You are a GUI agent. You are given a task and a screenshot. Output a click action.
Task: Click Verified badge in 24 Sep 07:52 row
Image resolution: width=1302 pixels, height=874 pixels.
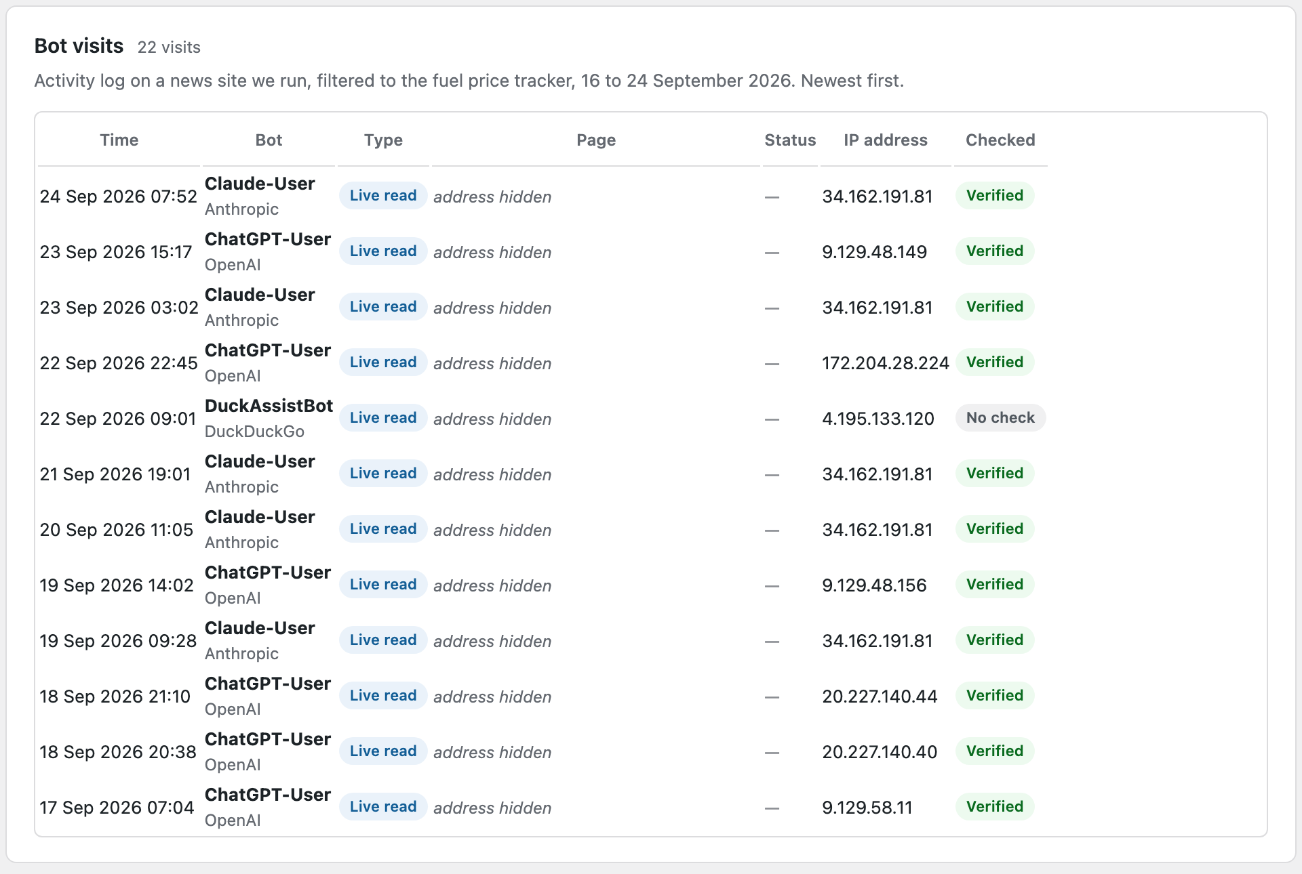(x=995, y=196)
